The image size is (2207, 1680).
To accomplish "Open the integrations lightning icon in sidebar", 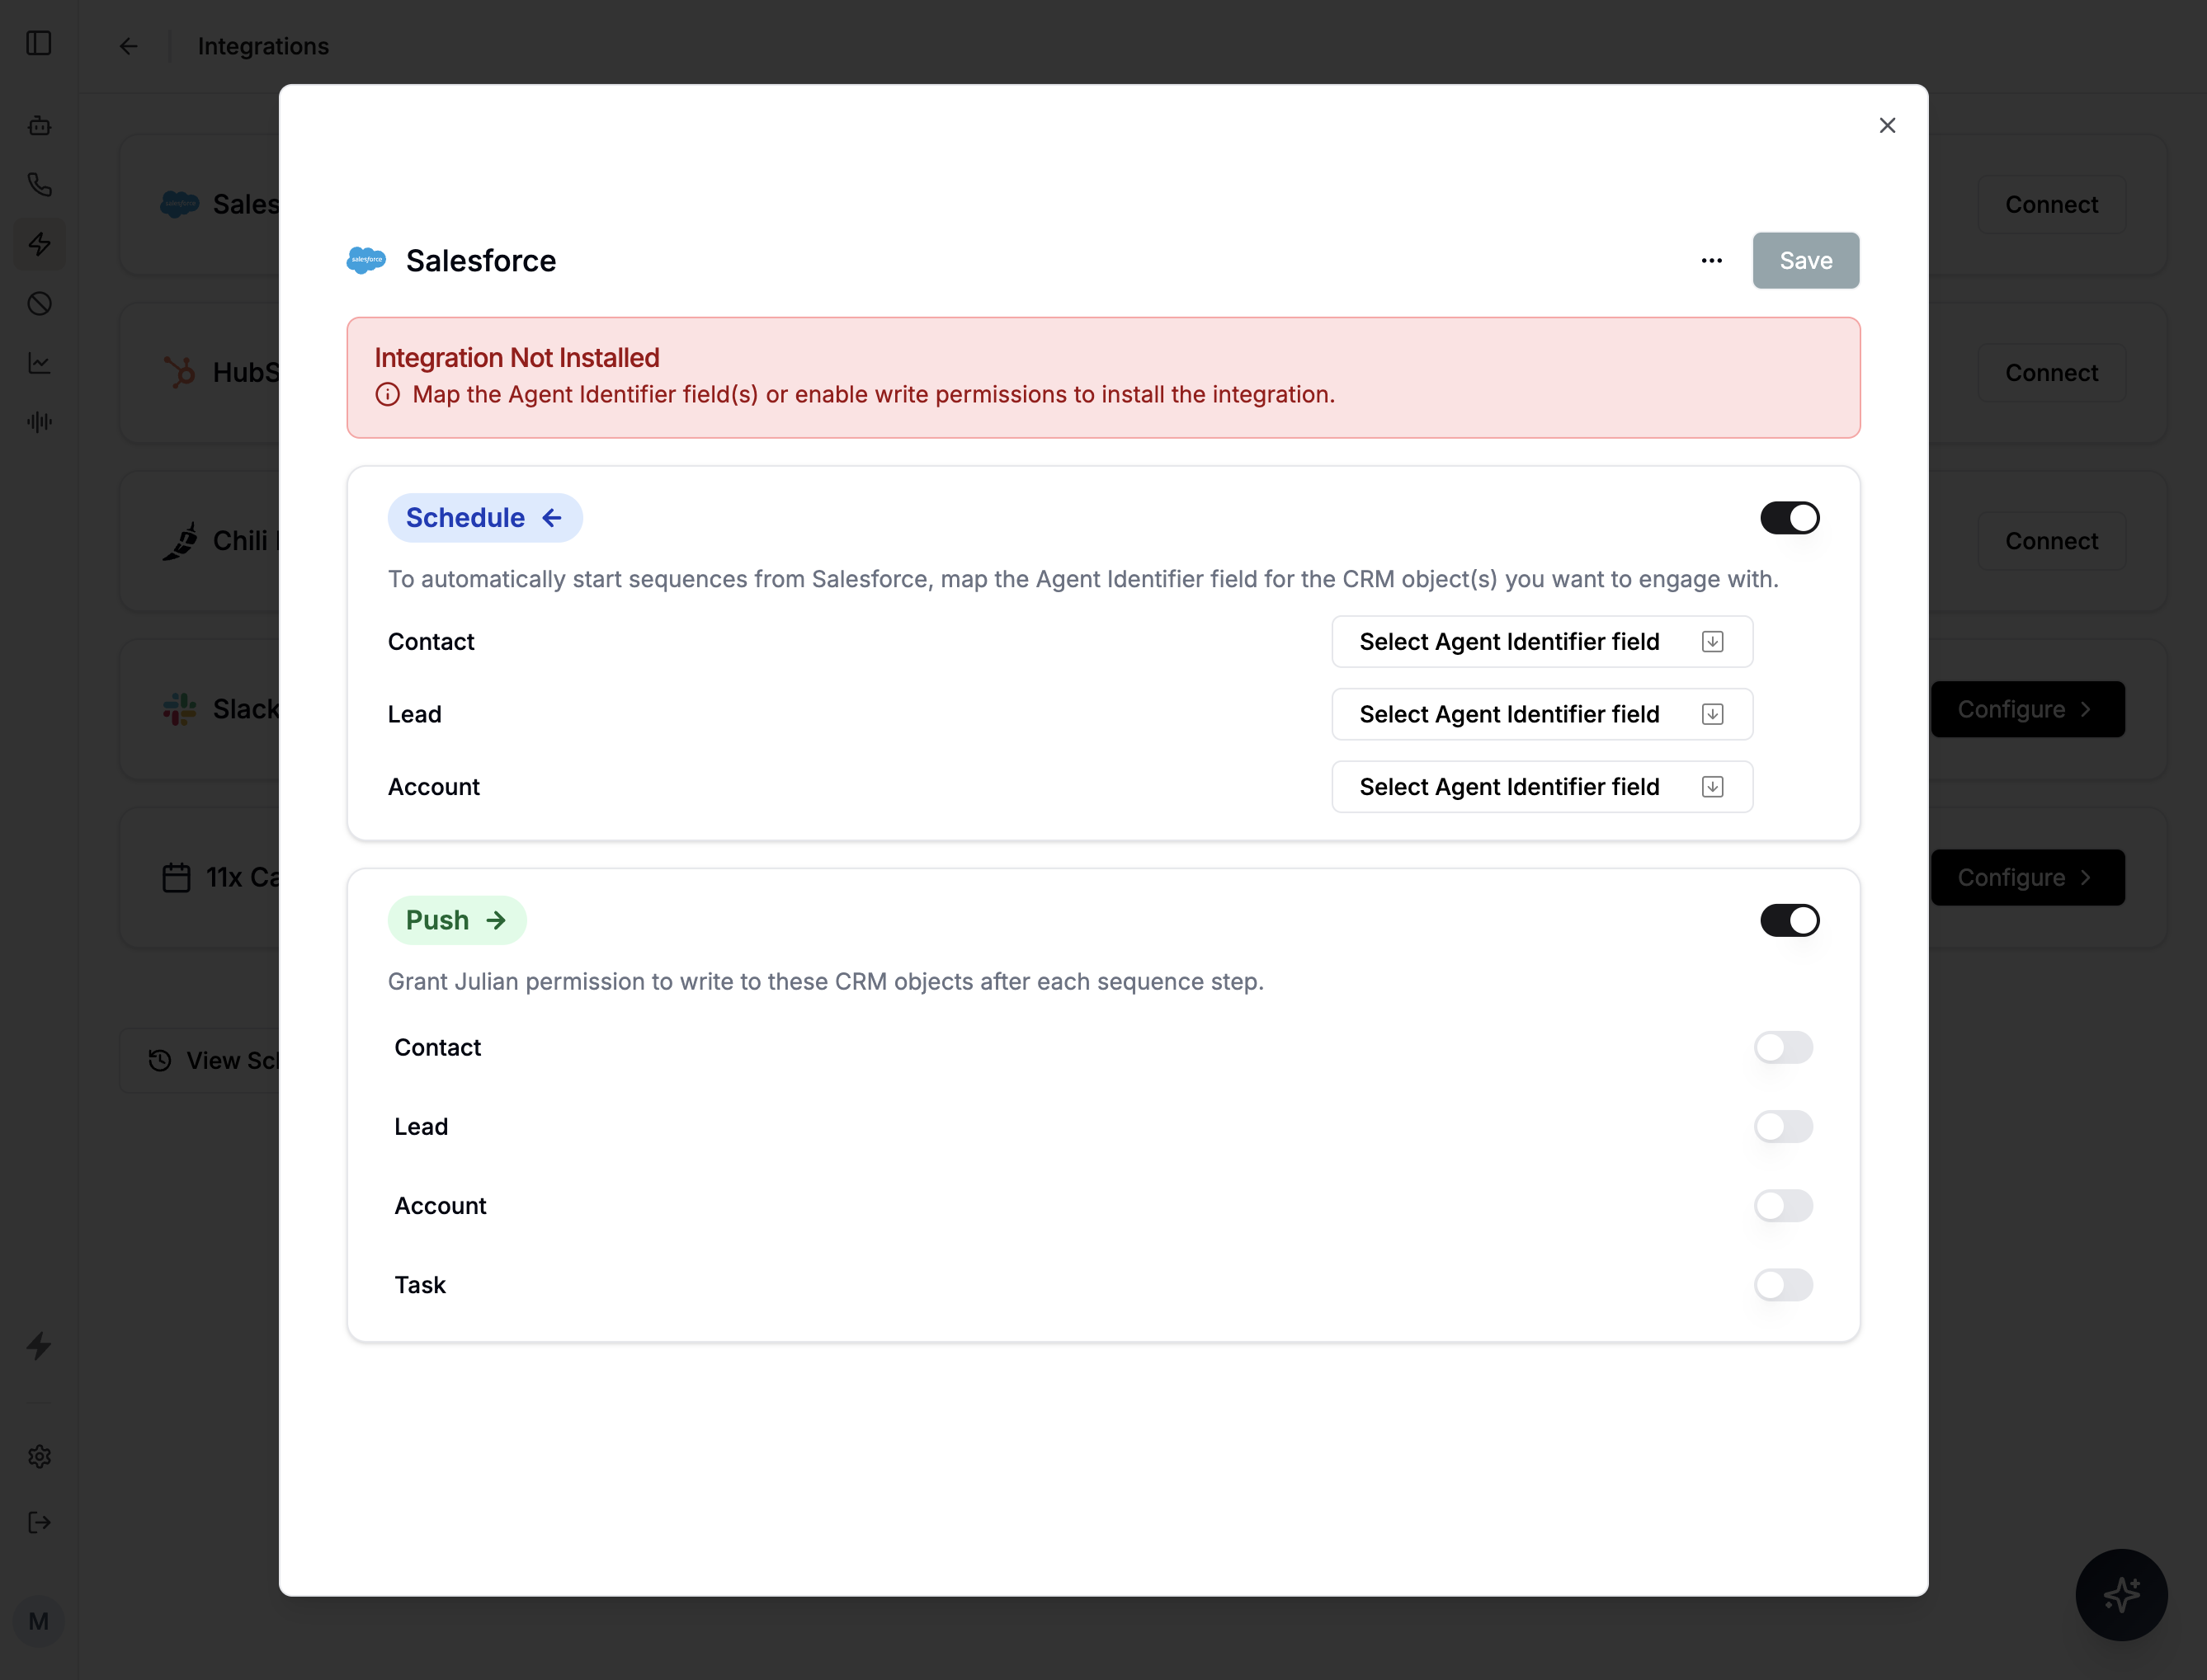I will coord(39,244).
